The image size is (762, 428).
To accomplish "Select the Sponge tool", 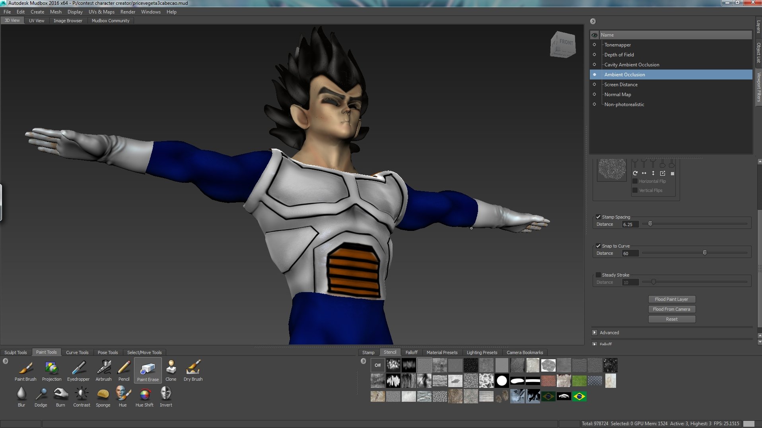I will point(103,397).
